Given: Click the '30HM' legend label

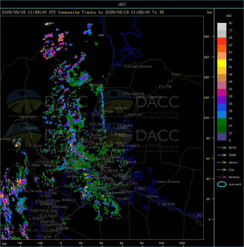Looking at the screenshot, I should point(232,155).
